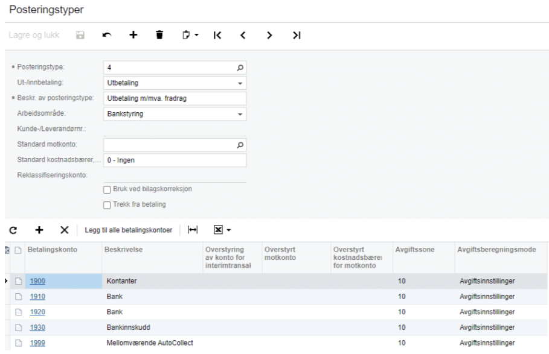Click Avgiftsinnstillinger in row 1999
The height and width of the screenshot is (354, 549).
(x=487, y=343)
